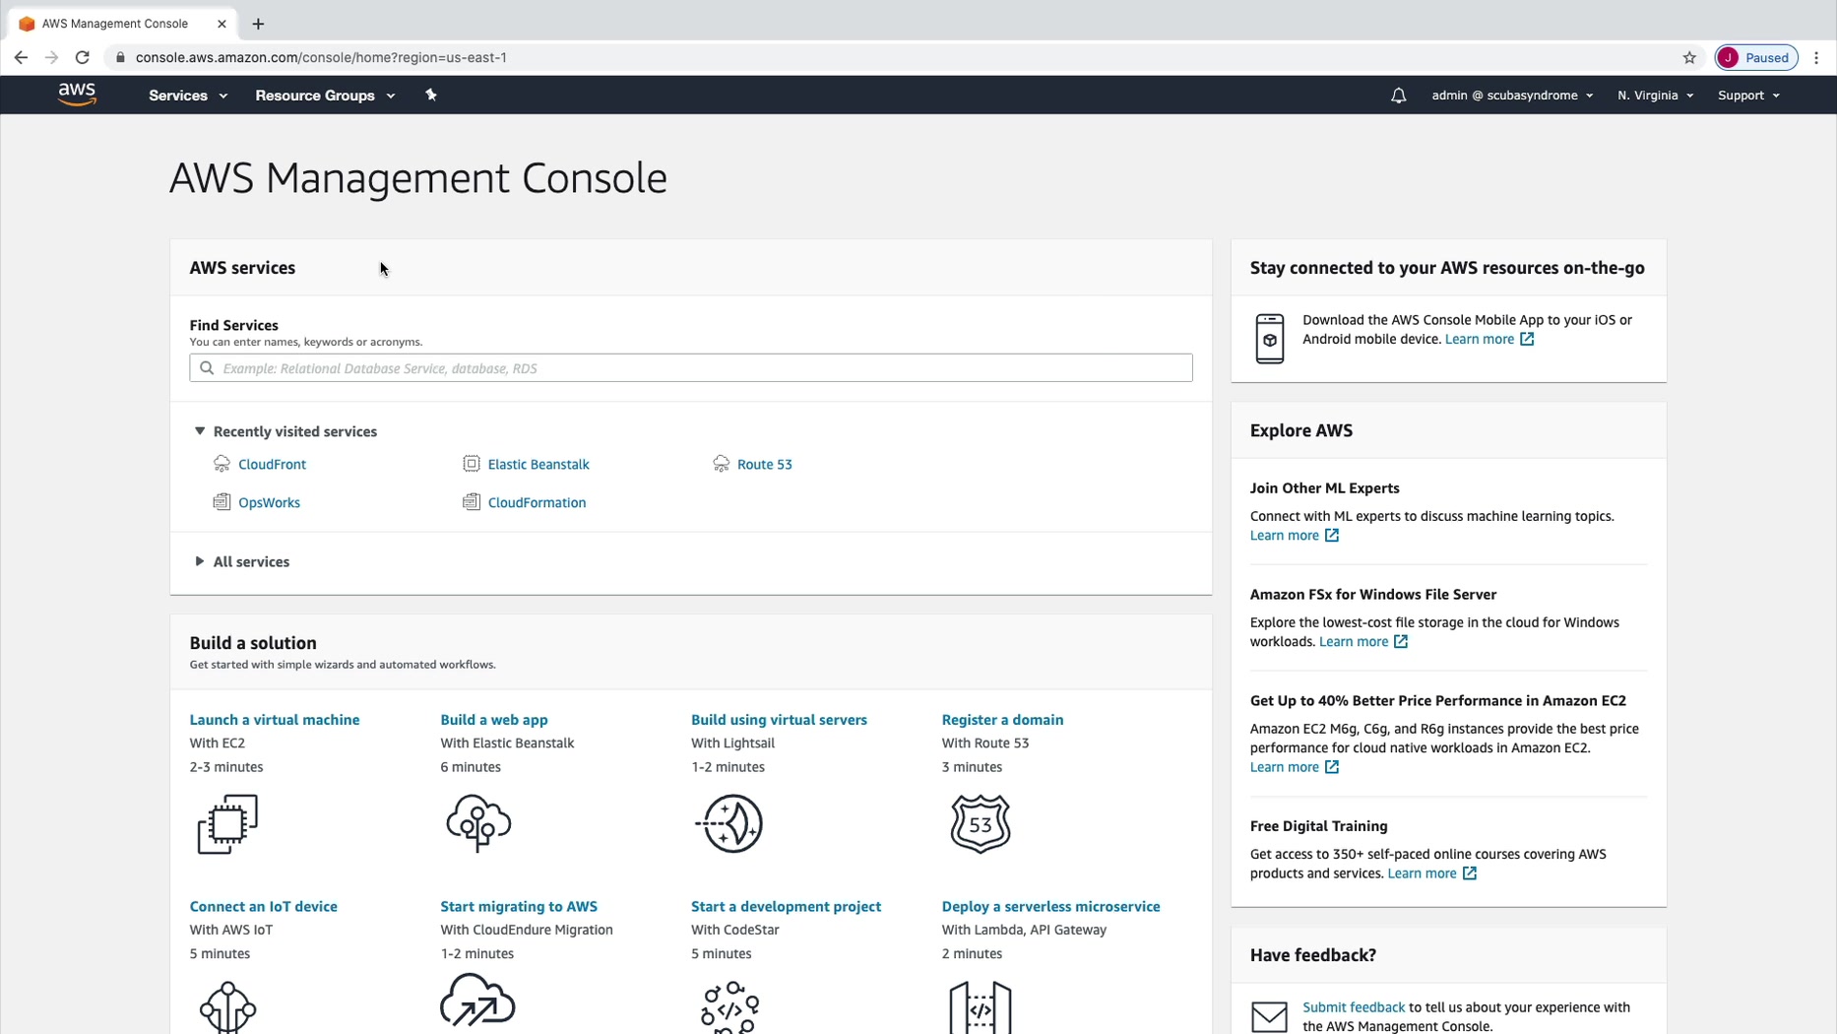
Task: Open the Elastic Beanstalk link
Action: pyautogui.click(x=538, y=464)
